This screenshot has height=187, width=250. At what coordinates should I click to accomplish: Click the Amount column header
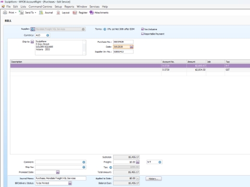[196, 62]
